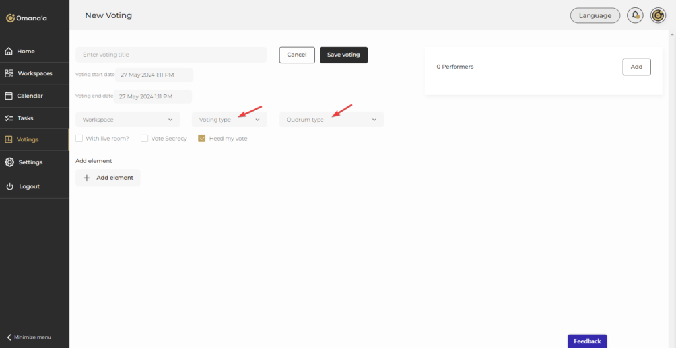The image size is (676, 348).
Task: Open the Workspace dropdown
Action: [127, 120]
